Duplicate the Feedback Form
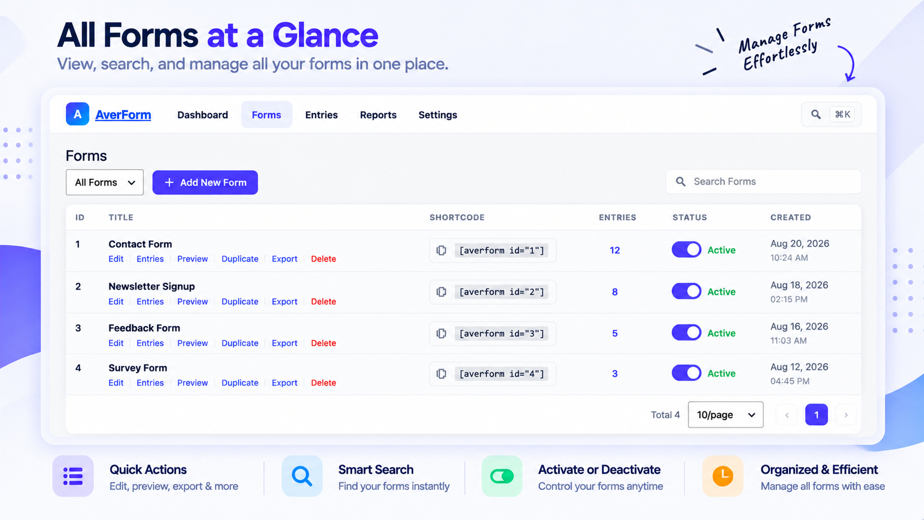This screenshot has width=924, height=520. tap(240, 343)
